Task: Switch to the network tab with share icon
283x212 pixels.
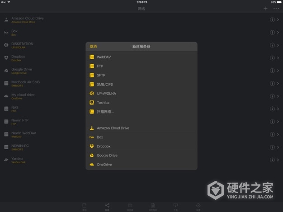Action: pyautogui.click(x=107, y=207)
